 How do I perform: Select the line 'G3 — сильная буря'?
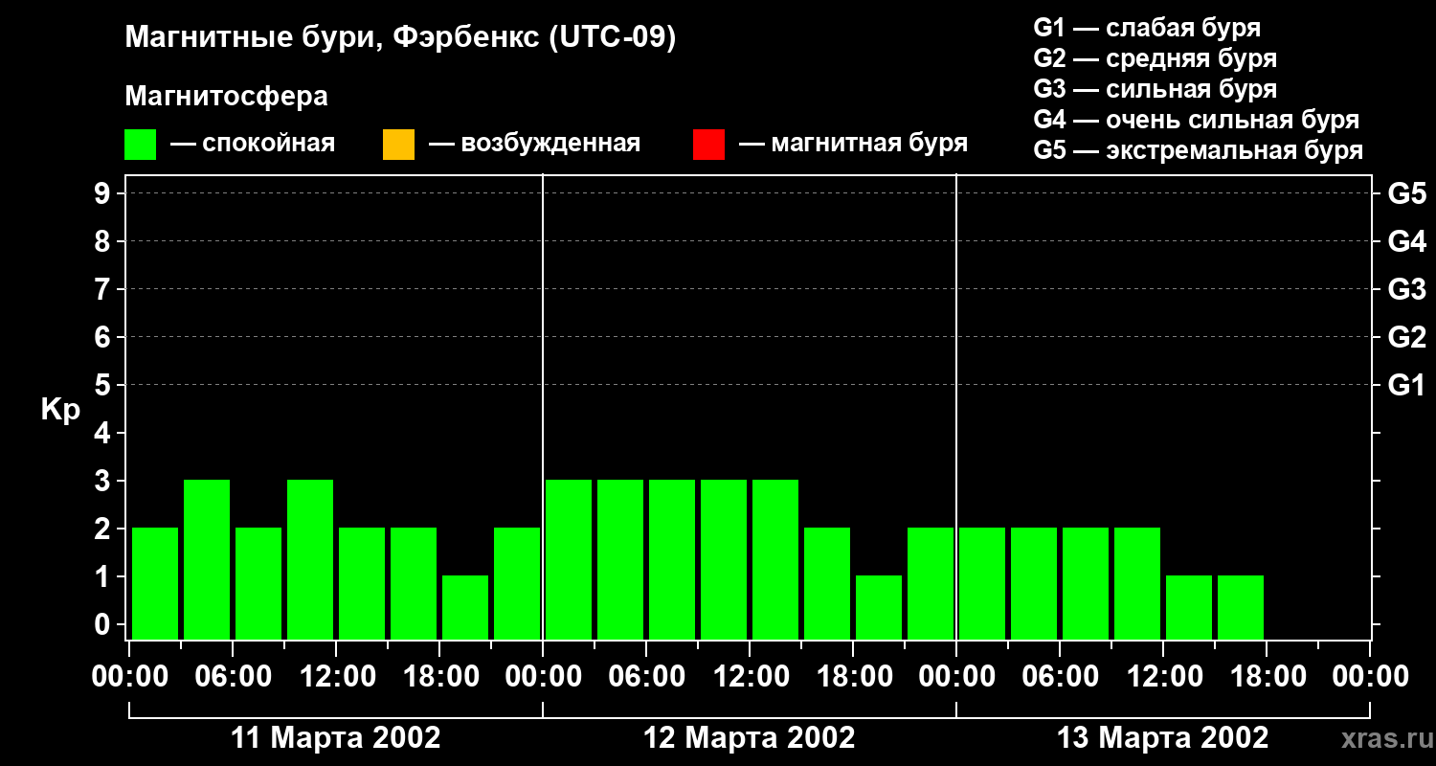point(1156,89)
